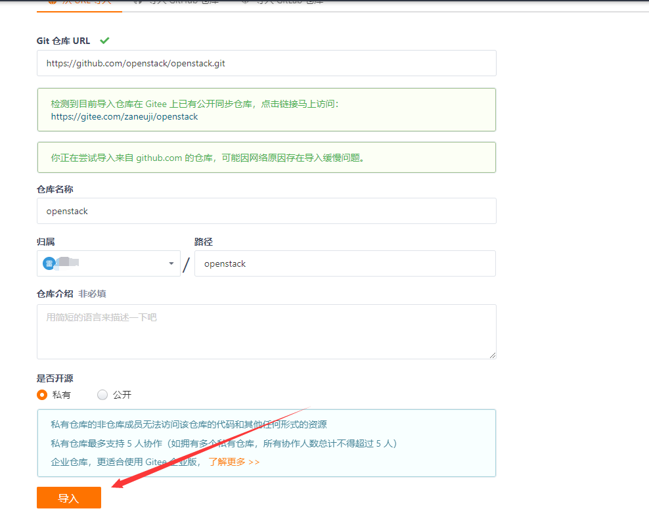Viewport: 649px width, 517px height.
Task: Click the Git 仓库 URL input field
Action: (266, 63)
